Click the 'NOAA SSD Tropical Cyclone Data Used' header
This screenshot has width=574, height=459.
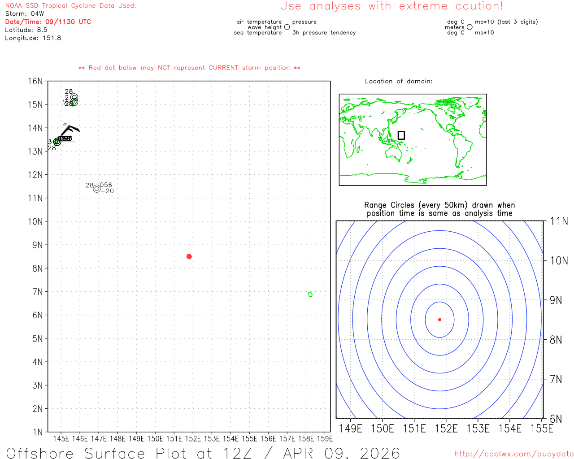pos(70,6)
